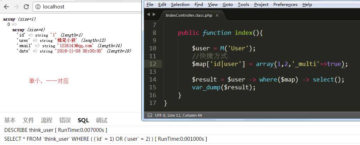Go forward in the browser
Image resolution: width=360 pixels, height=145 pixels.
tap(16, 7)
